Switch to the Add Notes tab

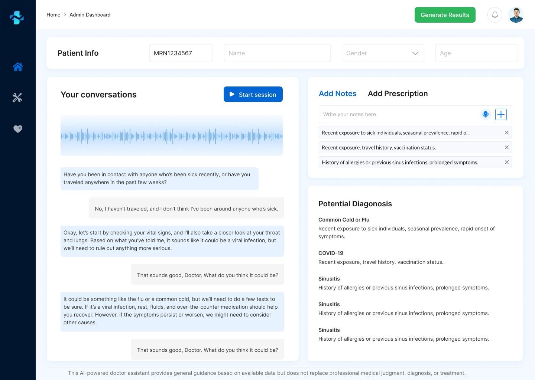pos(337,94)
